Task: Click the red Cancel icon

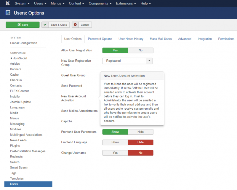Action: [75, 25]
